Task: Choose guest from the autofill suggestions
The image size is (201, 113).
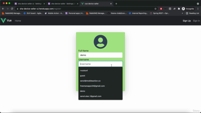Action: click(100, 76)
